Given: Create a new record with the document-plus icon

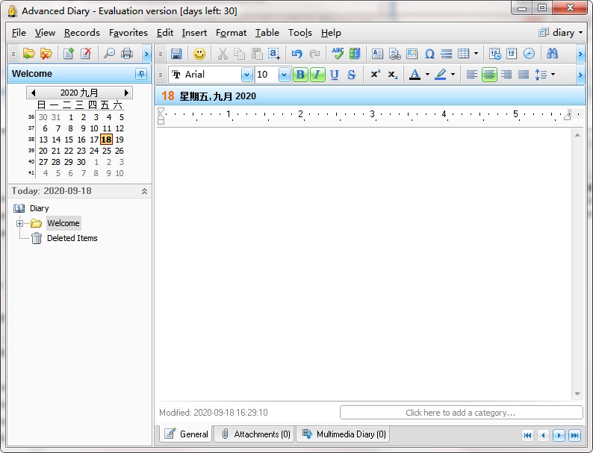Looking at the screenshot, I should pyautogui.click(x=69, y=54).
